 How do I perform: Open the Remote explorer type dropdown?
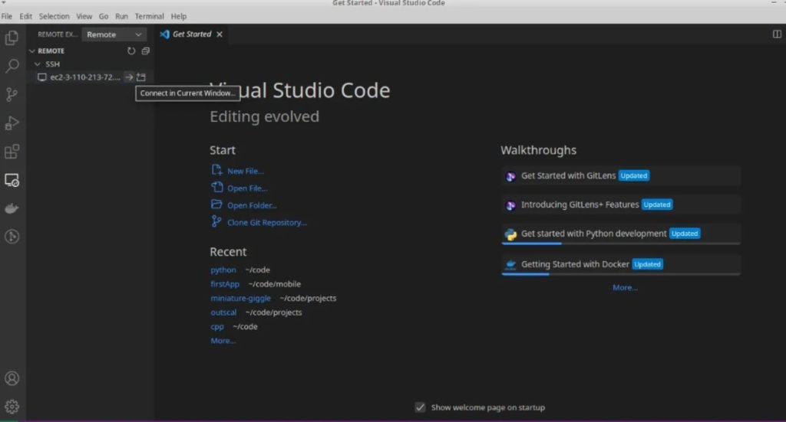point(114,34)
